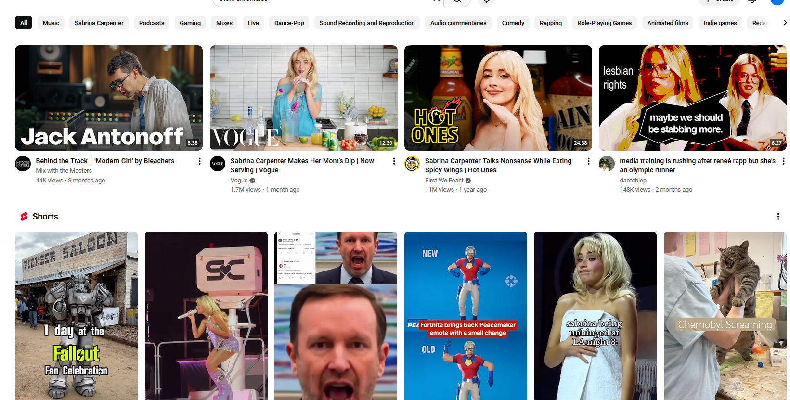
Task: Watch 'sabrina being unhinged at LA night 3' short
Action: coord(595,316)
